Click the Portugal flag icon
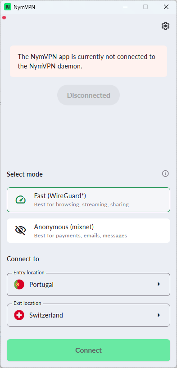 click(x=19, y=285)
